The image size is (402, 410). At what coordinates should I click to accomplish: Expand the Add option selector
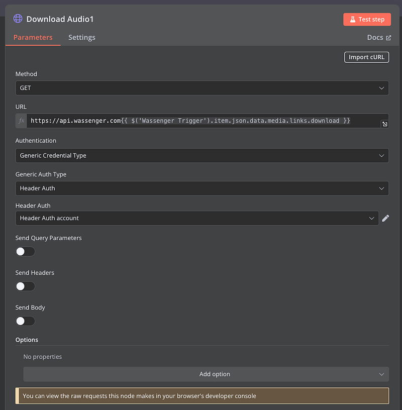[x=206, y=374]
